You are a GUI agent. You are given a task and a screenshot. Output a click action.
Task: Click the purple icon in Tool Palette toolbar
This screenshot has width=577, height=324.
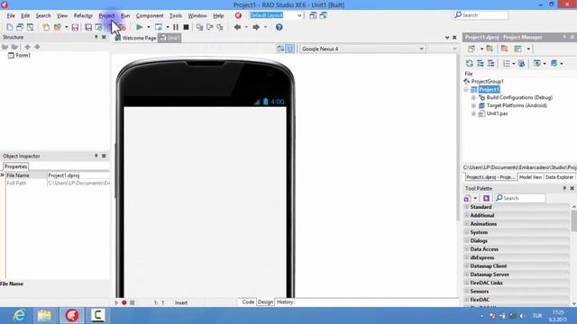(486, 198)
